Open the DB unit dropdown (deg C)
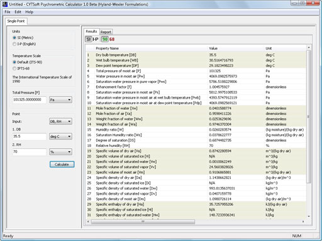Viewport: 322px width, 241px height. (x=60, y=136)
